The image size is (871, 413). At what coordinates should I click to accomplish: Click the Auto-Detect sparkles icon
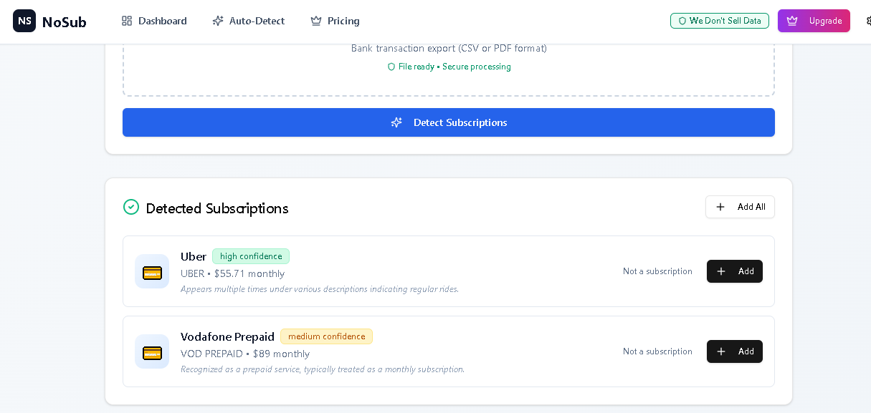pyautogui.click(x=217, y=21)
